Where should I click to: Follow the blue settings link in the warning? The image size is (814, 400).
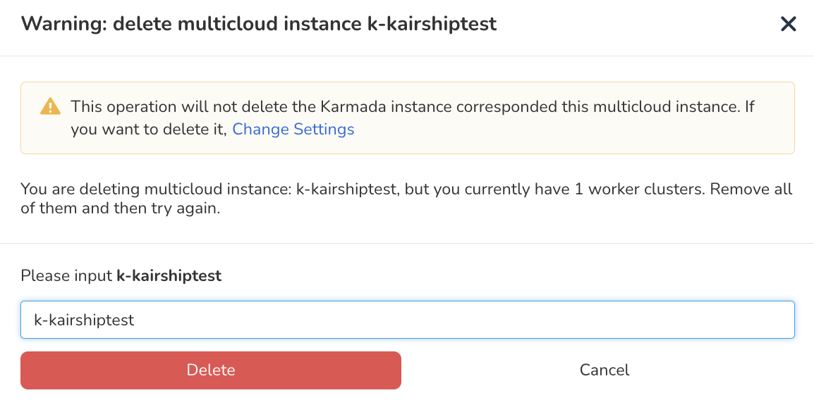(x=293, y=129)
